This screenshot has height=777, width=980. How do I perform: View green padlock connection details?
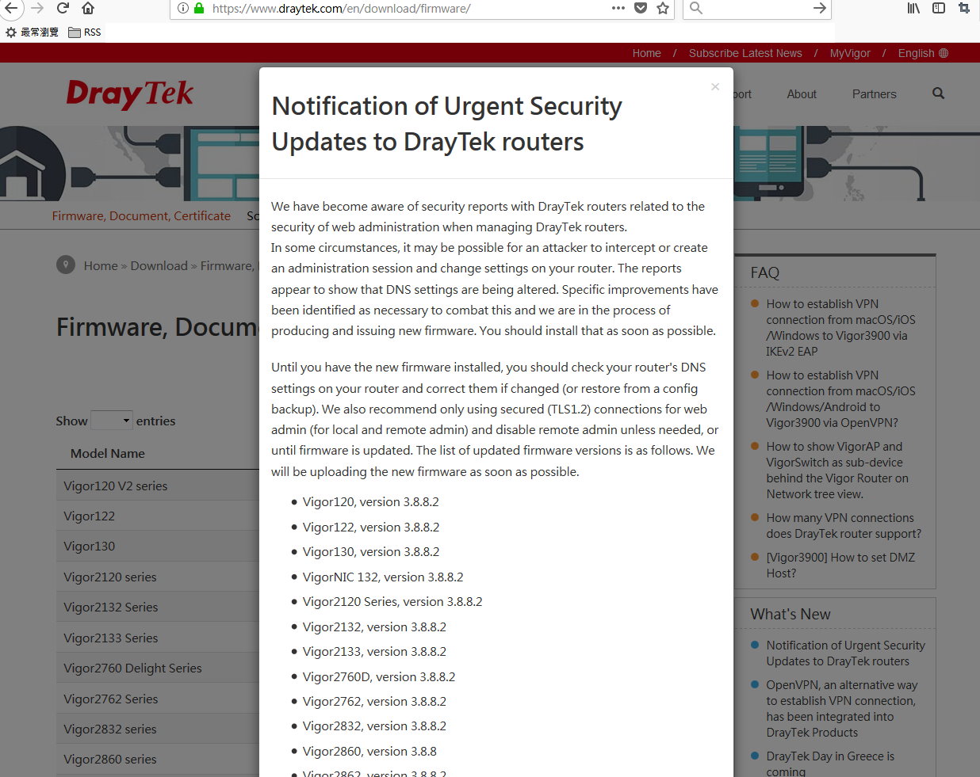[x=199, y=8]
